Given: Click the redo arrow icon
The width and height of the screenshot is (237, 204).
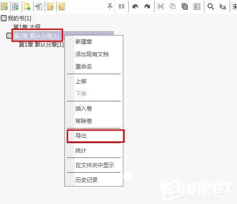Looking at the screenshot, I should (x=147, y=6).
